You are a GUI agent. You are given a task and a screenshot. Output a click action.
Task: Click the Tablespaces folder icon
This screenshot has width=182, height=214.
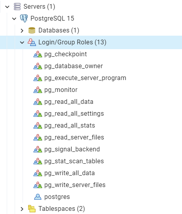pos(32,209)
